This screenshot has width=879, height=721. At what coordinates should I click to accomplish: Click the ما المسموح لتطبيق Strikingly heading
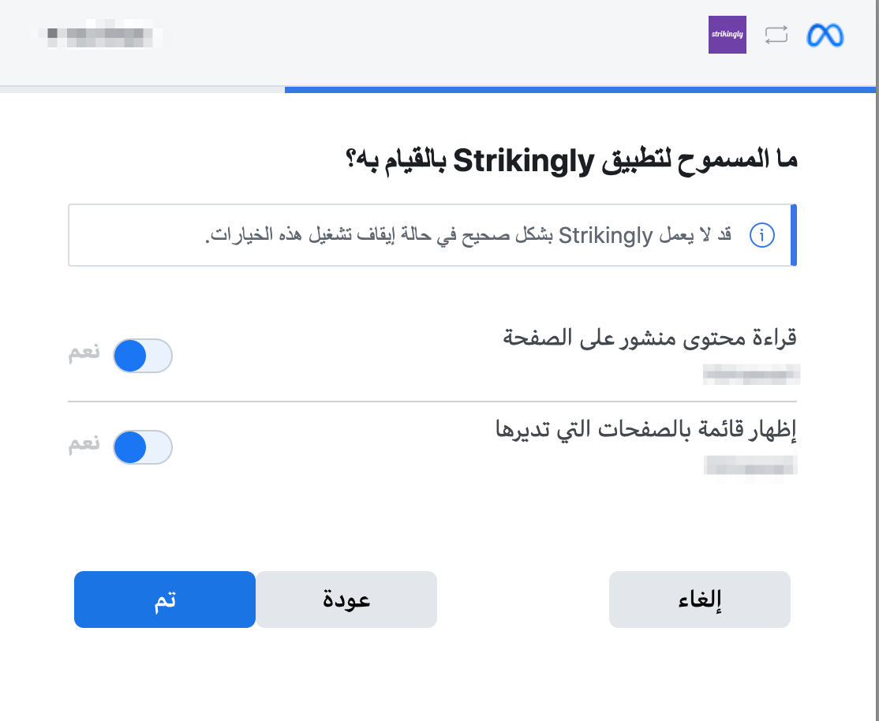(x=570, y=161)
